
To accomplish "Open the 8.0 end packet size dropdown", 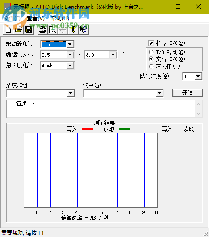I will click(113, 55).
